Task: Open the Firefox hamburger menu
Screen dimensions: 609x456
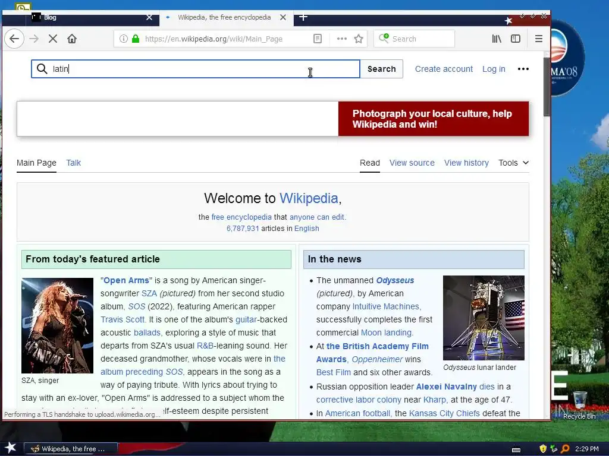Action: tap(538, 39)
